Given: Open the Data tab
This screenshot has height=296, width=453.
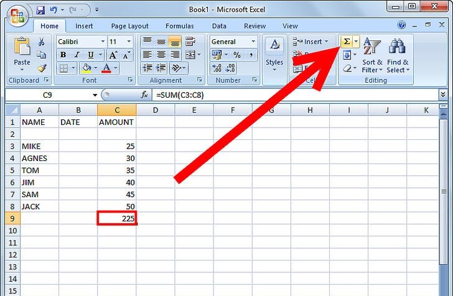Looking at the screenshot, I should (x=219, y=26).
